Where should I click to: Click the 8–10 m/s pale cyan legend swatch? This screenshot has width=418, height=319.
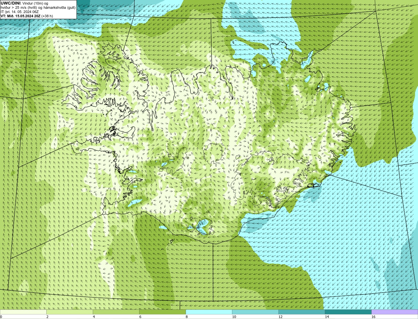209,312
